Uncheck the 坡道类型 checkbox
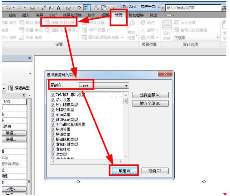 (53, 135)
